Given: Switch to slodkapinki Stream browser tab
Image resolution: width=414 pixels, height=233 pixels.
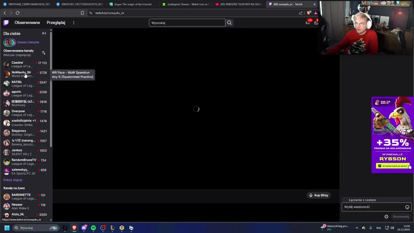Looking at the screenshot, I should pyautogui.click(x=186, y=4).
